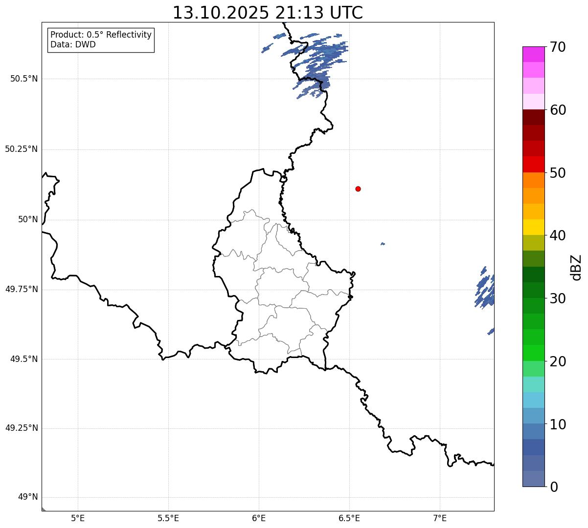Viewport: 588px width, 528px height.
Task: Click colorbar tick label 30
Action: click(x=558, y=298)
